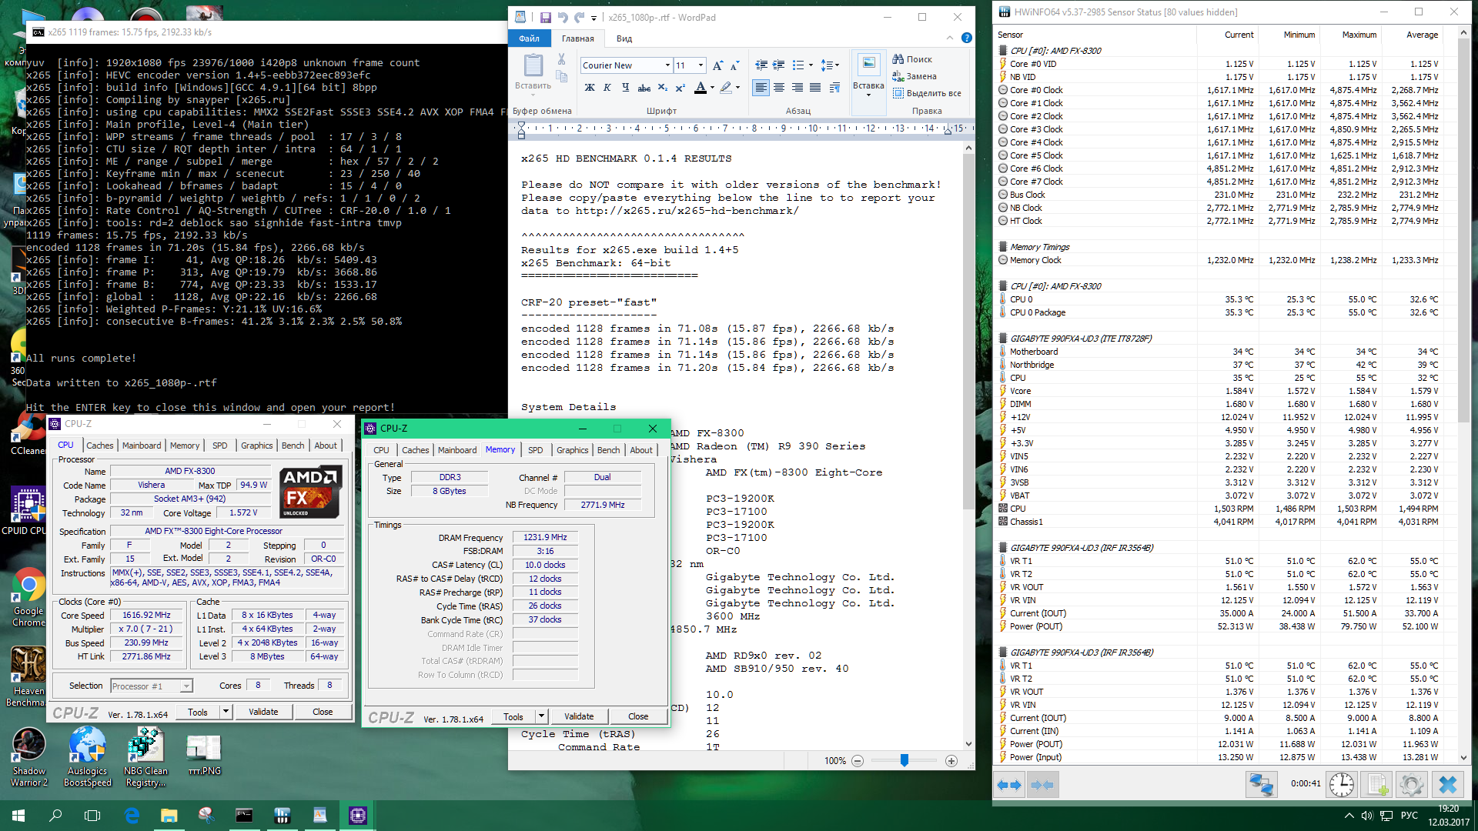
Task: Open the Courier New font dropdown
Action: pos(667,65)
